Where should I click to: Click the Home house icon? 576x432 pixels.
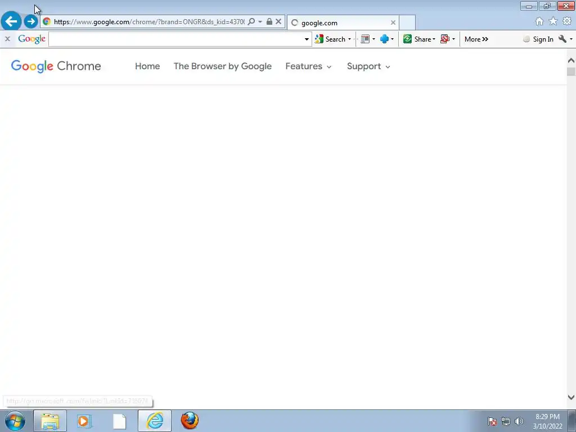[539, 21]
